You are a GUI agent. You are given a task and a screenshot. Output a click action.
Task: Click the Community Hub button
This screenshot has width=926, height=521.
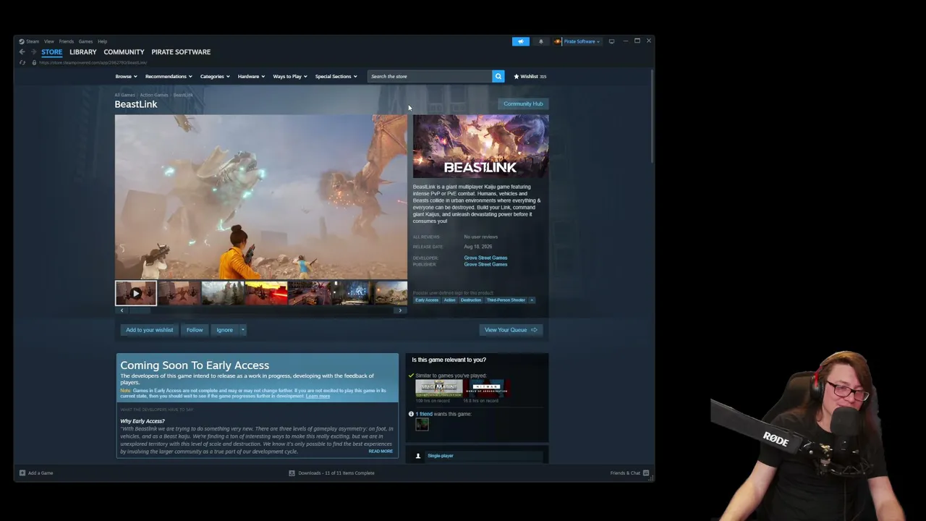(x=523, y=104)
